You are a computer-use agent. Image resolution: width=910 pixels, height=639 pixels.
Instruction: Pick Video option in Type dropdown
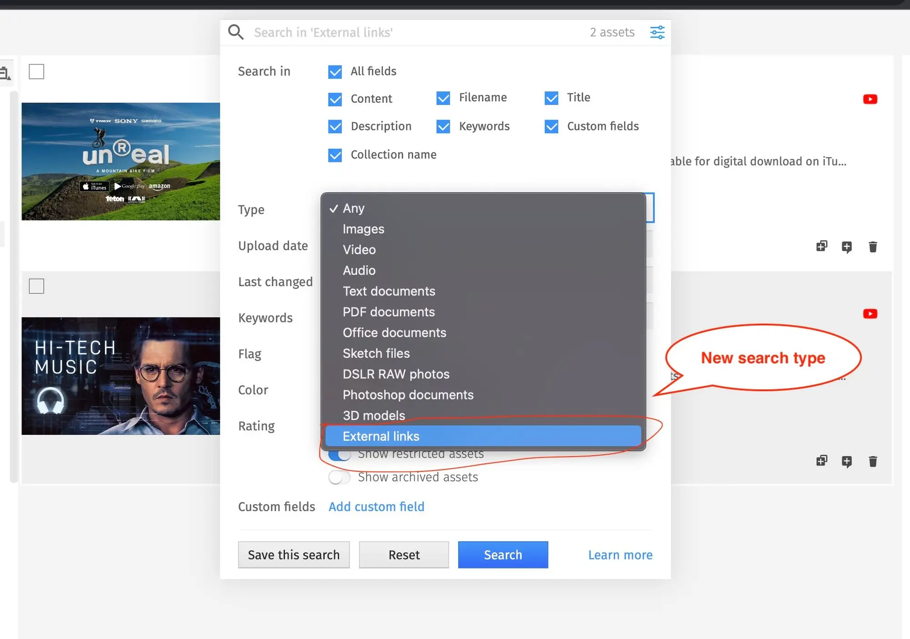click(359, 250)
